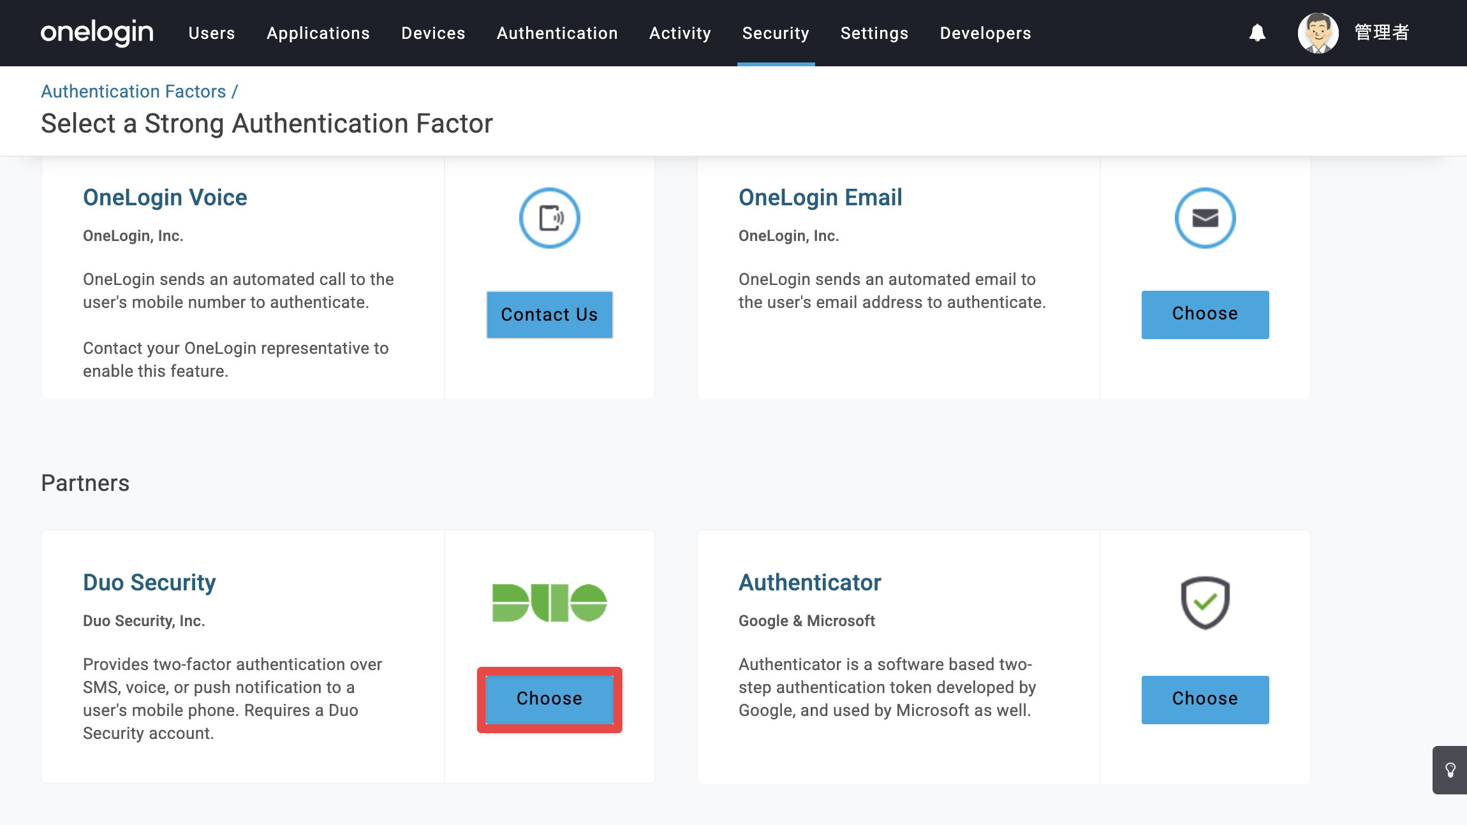Click the Duo Security logo
The width and height of the screenshot is (1467, 825).
(x=549, y=602)
